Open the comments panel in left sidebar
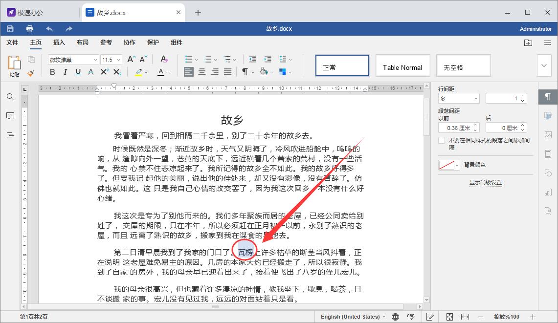 (x=10, y=116)
